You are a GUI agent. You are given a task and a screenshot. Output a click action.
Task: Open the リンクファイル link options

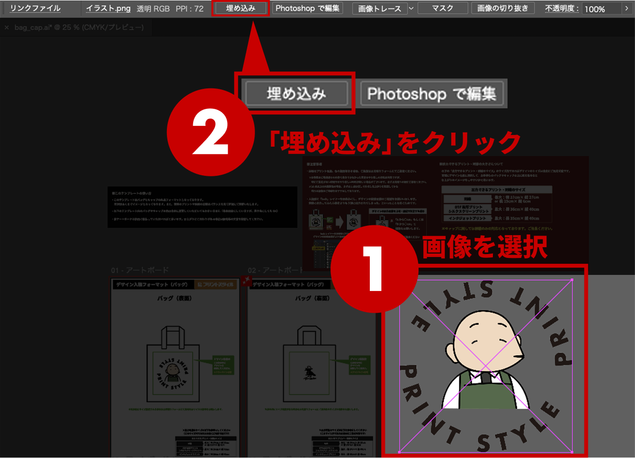[34, 8]
